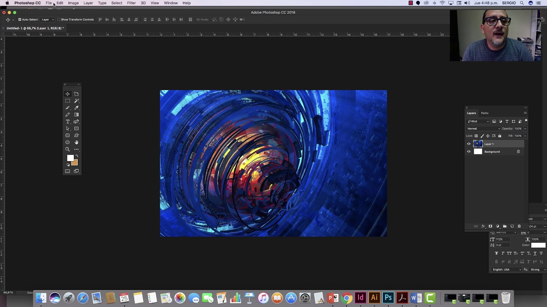The width and height of the screenshot is (547, 307).
Task: Select the Hand tool
Action: pos(76,142)
